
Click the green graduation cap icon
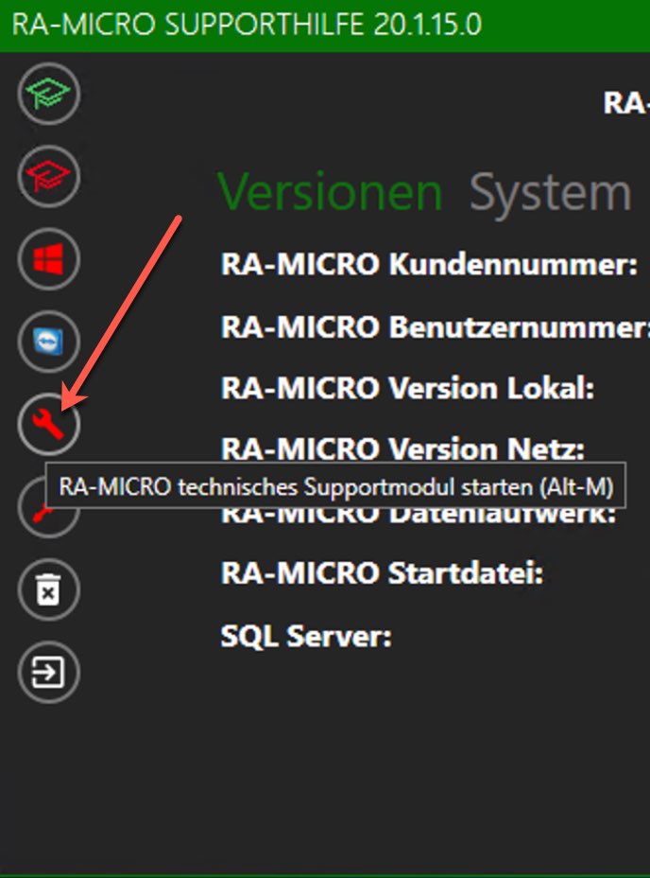[x=49, y=94]
